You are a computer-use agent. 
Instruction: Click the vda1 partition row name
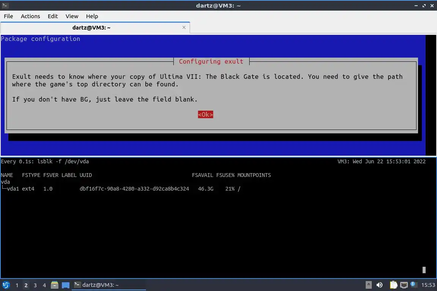[x=13, y=189]
